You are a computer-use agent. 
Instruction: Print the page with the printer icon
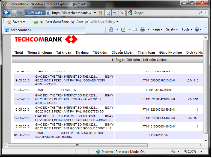142,29
